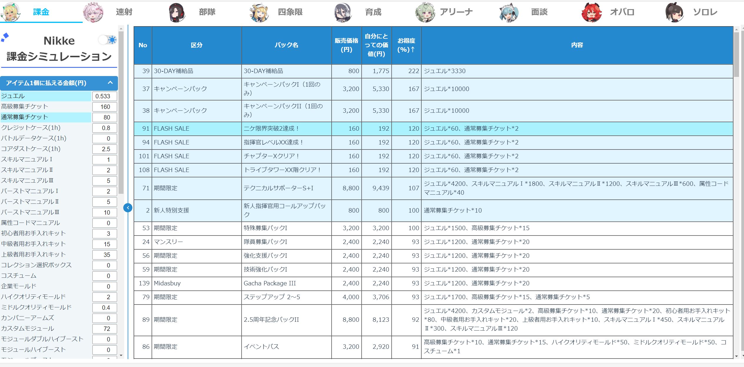Open the ソロレ tab
Viewport: 744px width, 367px height.
705,12
